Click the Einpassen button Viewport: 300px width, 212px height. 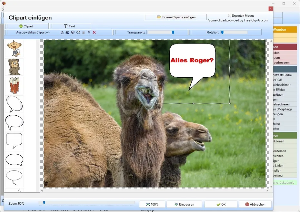tap(184, 204)
